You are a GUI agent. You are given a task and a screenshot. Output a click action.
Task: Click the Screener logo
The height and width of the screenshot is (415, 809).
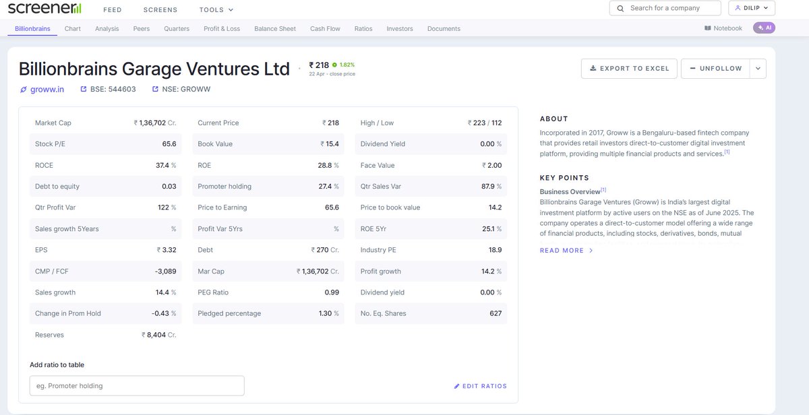tap(44, 9)
